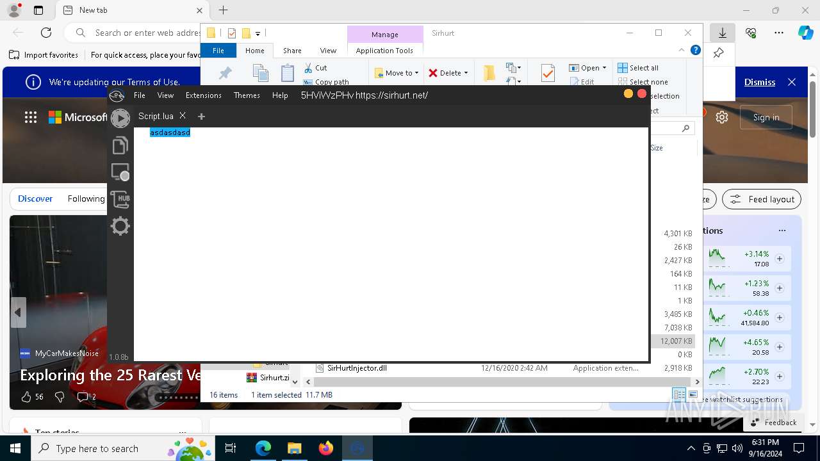
Task: Open the SirHurt script HUB icon
Action: (120, 199)
